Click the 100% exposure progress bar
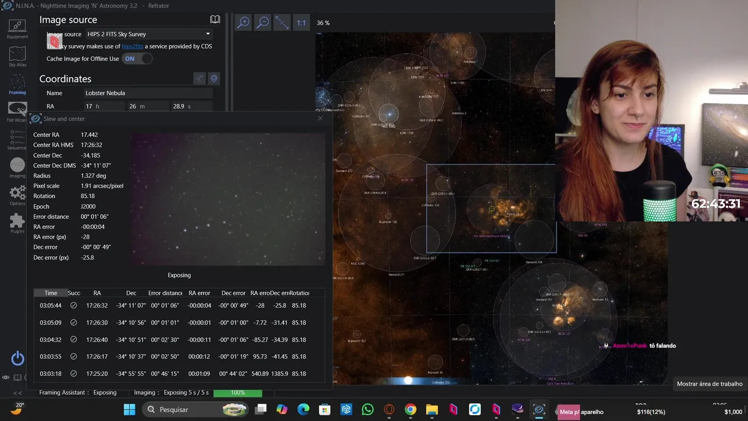 (x=238, y=392)
